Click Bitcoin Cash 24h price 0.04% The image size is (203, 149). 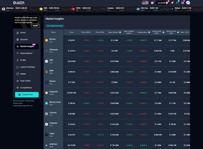point(86,103)
